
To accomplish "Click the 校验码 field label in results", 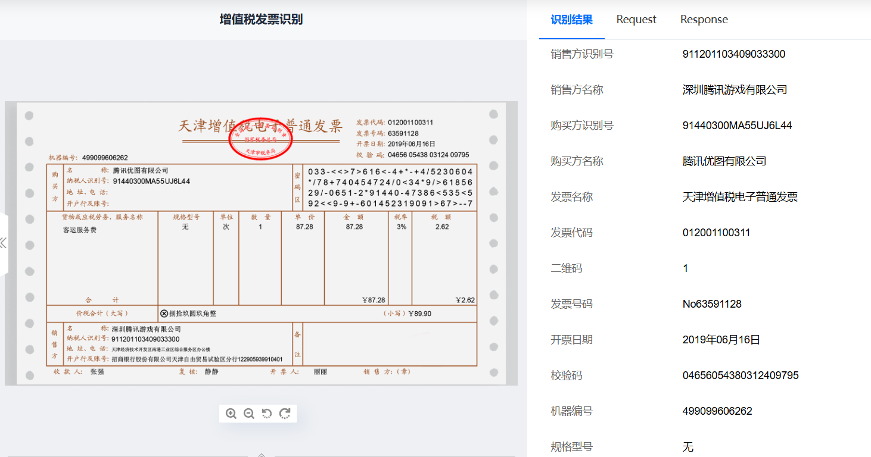I will pos(567,375).
